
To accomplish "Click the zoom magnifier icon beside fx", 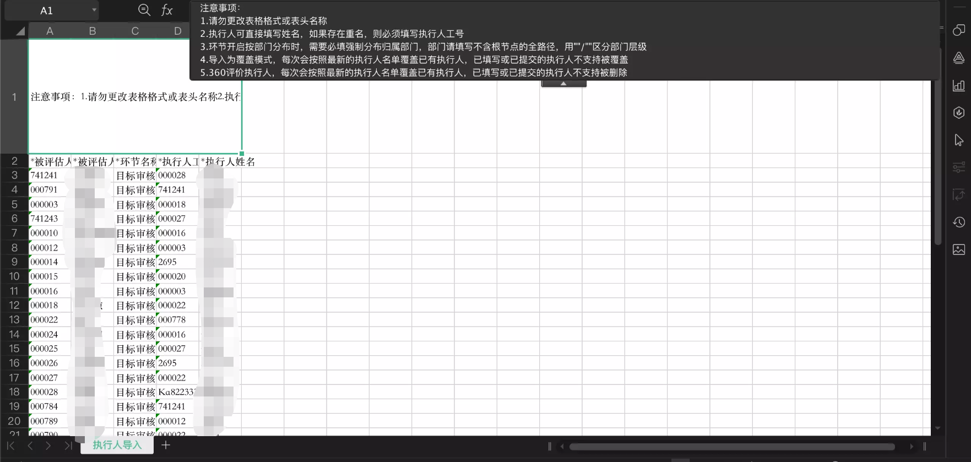I will click(144, 10).
